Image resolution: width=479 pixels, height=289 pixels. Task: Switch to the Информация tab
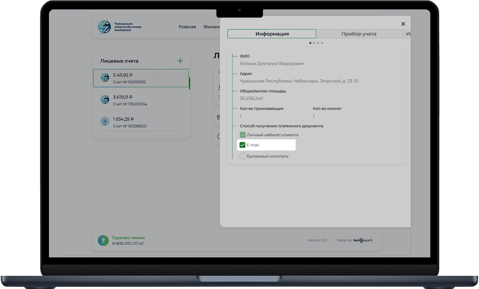272,34
